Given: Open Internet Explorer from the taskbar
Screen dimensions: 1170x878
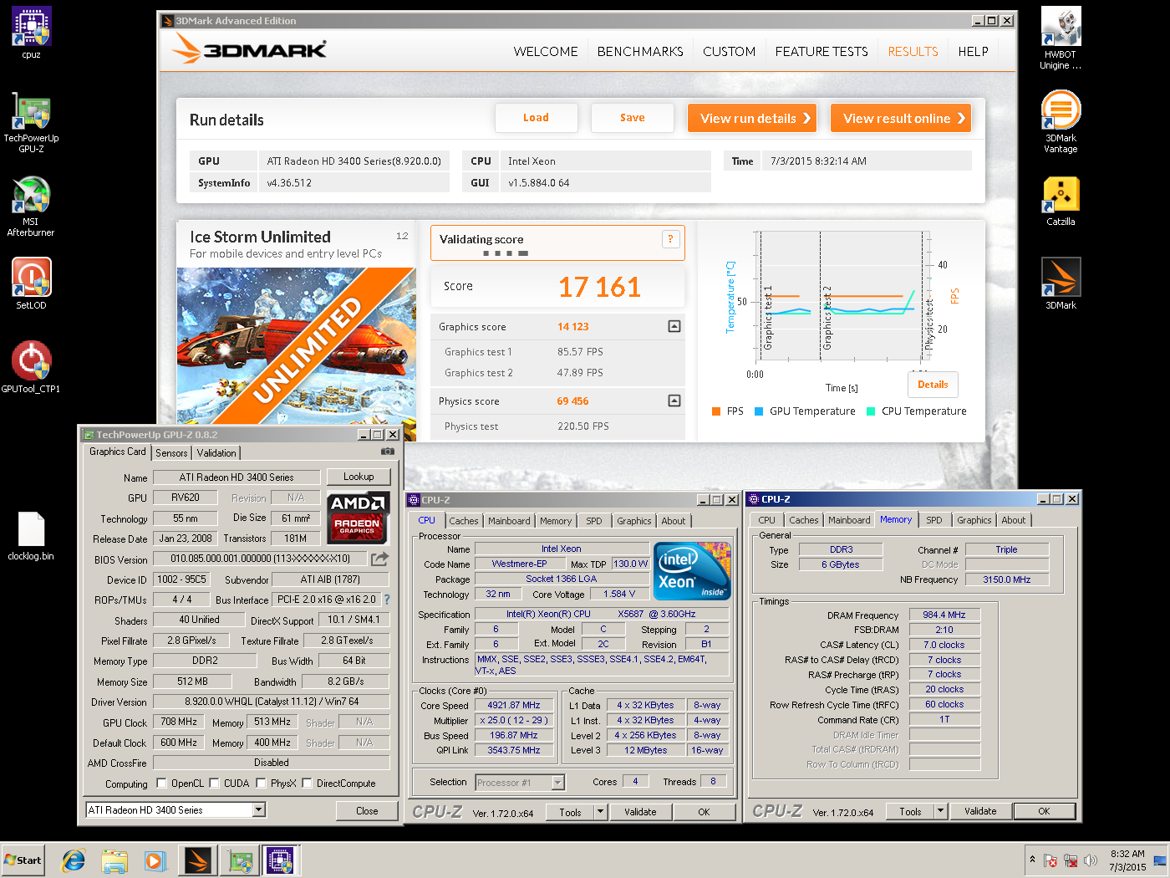Looking at the screenshot, I should (74, 860).
